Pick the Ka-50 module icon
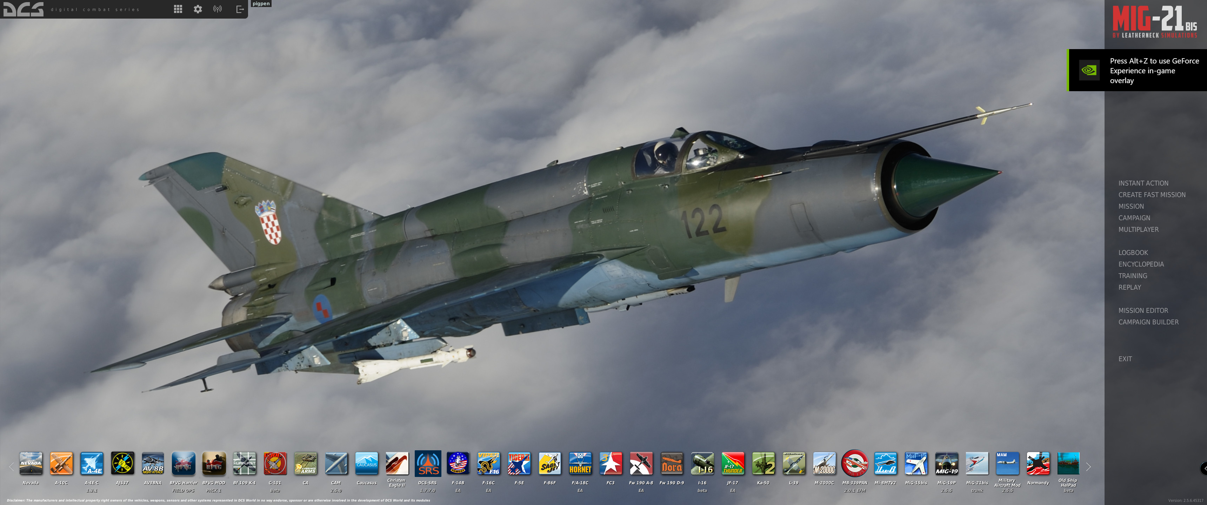1207x505 pixels. tap(763, 463)
